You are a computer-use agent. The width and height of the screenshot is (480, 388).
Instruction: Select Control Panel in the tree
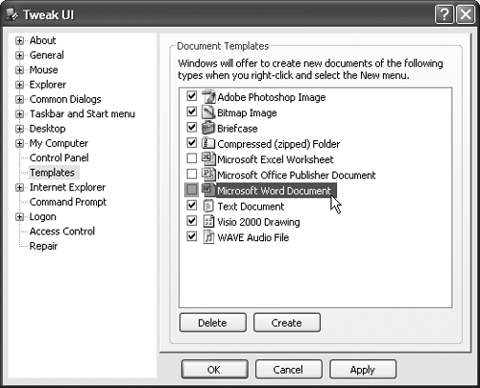point(60,158)
